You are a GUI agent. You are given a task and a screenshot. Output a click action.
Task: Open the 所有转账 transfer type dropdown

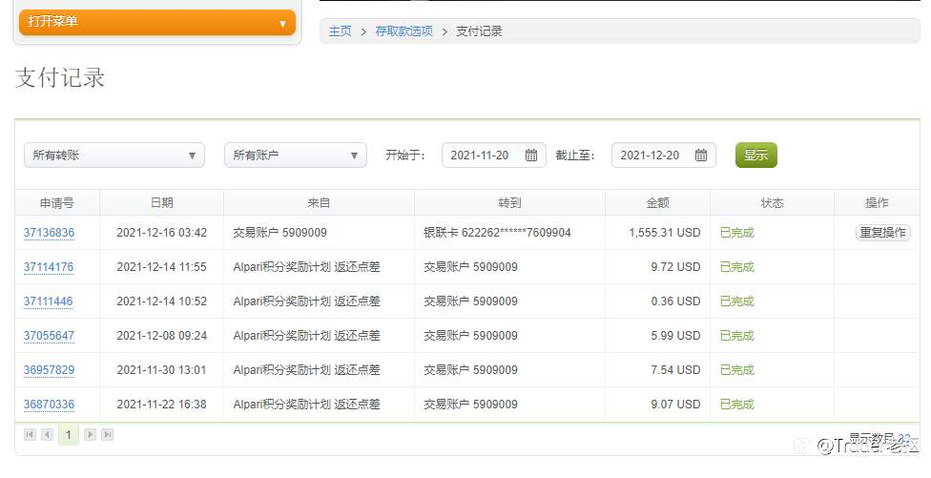(x=114, y=155)
